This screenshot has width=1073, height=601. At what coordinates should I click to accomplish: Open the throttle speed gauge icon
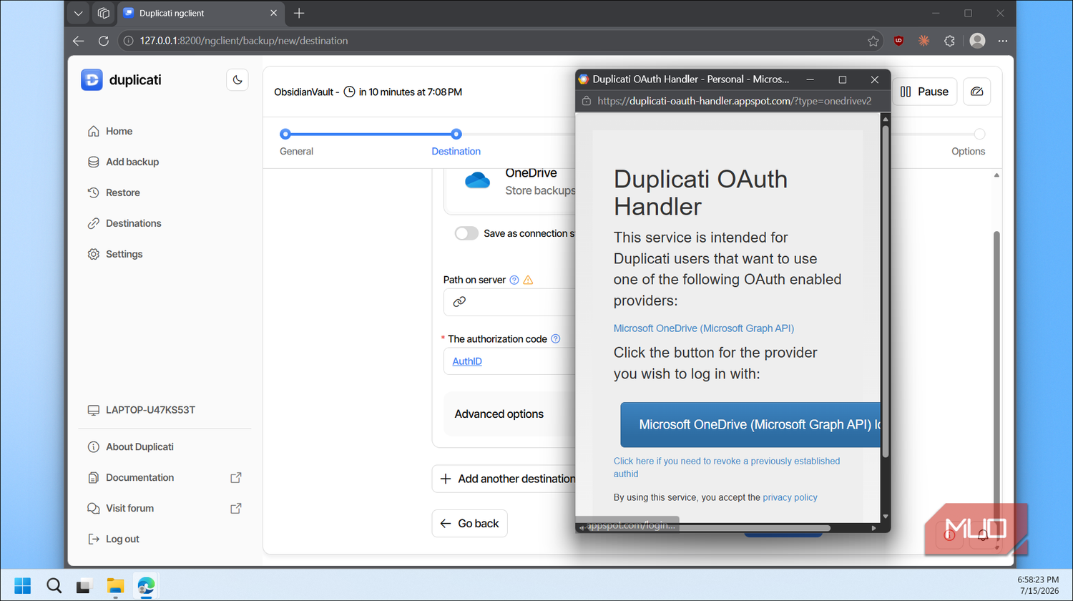coord(977,92)
